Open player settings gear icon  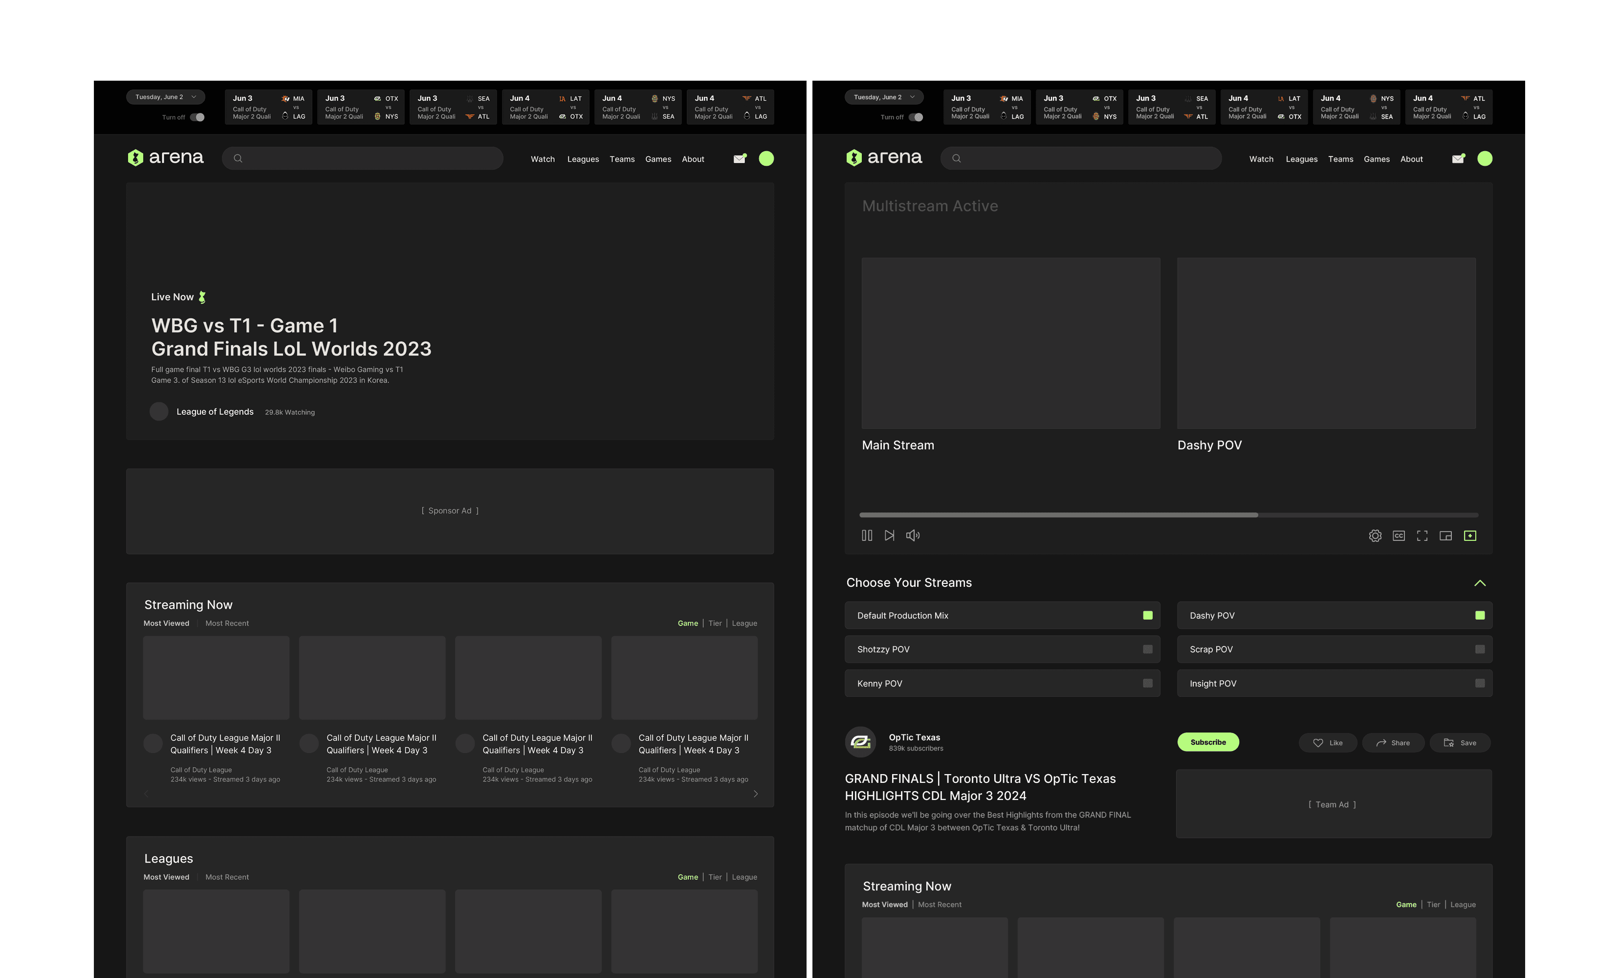click(1375, 536)
